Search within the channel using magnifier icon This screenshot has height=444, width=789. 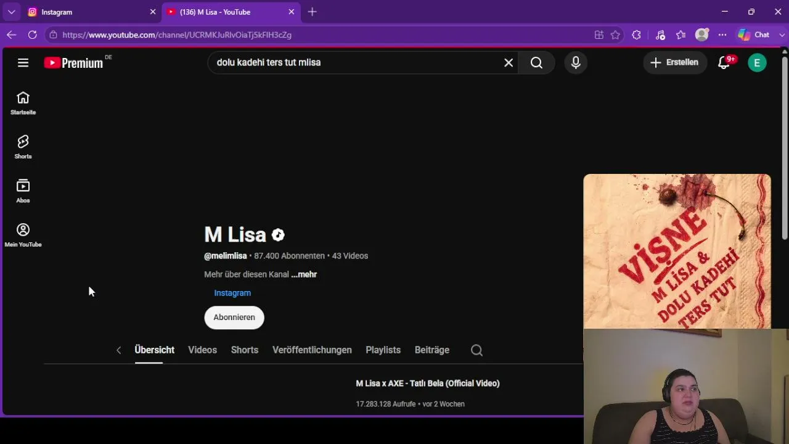[476, 350]
